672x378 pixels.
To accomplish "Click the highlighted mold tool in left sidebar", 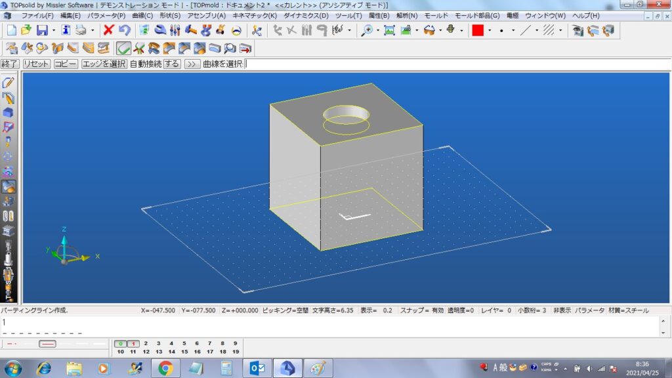I will click(x=8, y=186).
